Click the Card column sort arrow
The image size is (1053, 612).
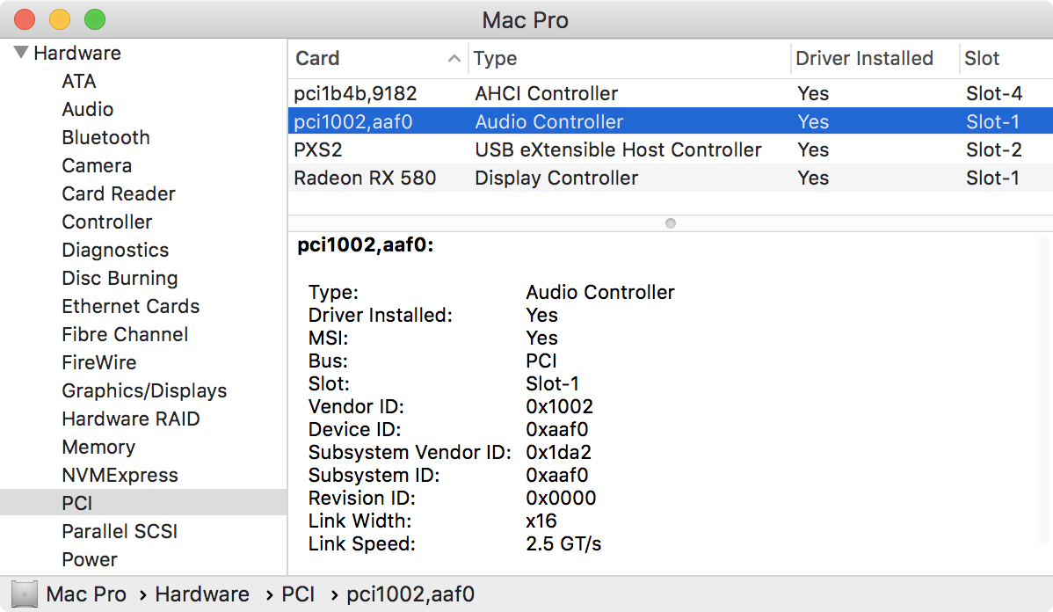454,58
